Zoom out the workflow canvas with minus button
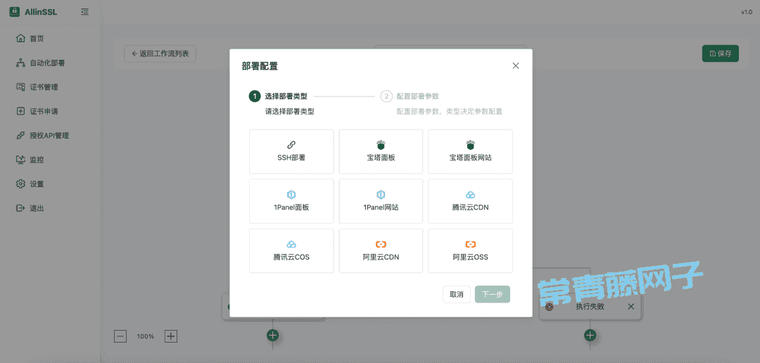Viewport: 760px width, 363px height. coord(120,336)
